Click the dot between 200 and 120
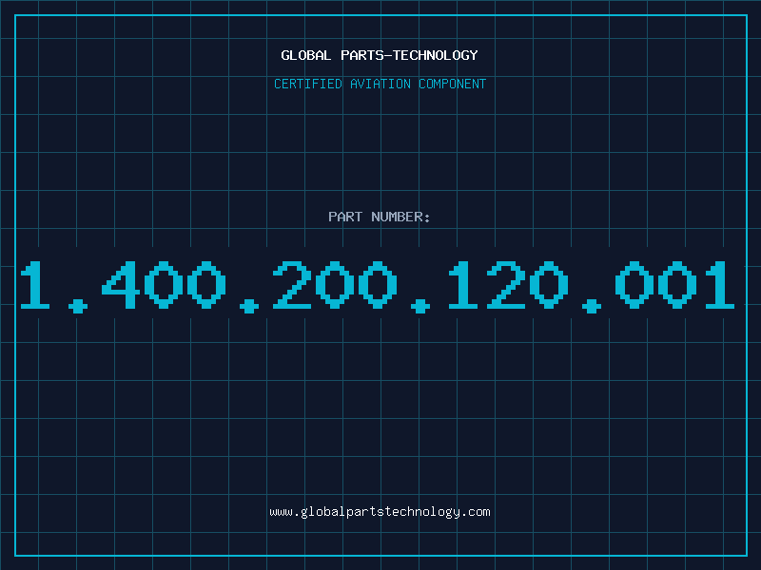 (x=420, y=306)
